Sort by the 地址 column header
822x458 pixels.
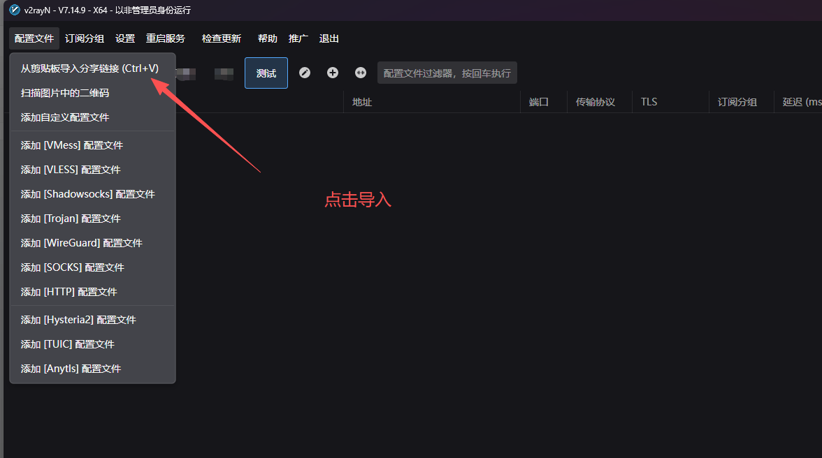pos(362,102)
